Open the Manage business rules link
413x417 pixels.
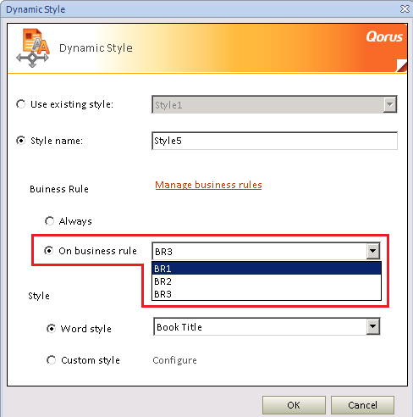pyautogui.click(x=208, y=185)
